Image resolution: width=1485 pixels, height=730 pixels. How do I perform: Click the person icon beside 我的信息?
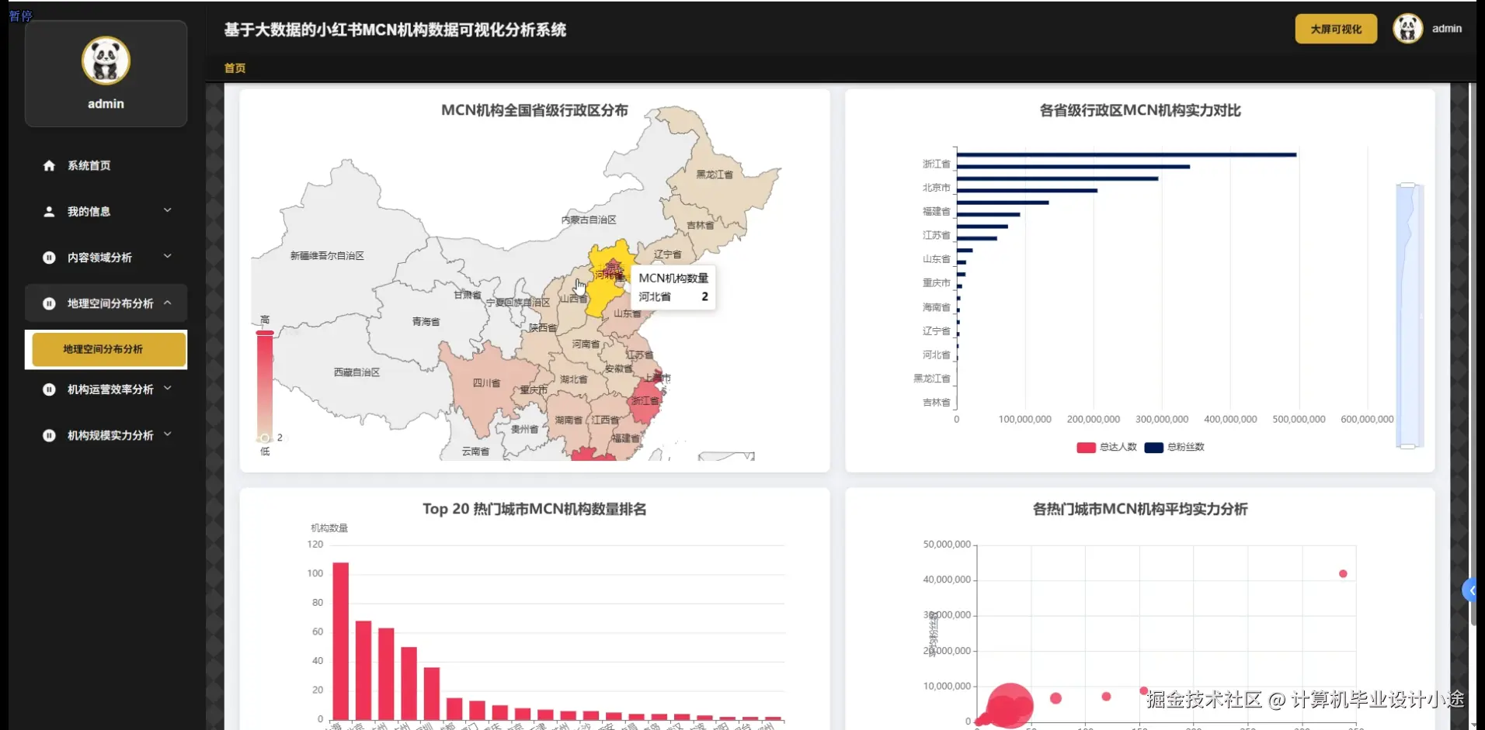(x=49, y=211)
